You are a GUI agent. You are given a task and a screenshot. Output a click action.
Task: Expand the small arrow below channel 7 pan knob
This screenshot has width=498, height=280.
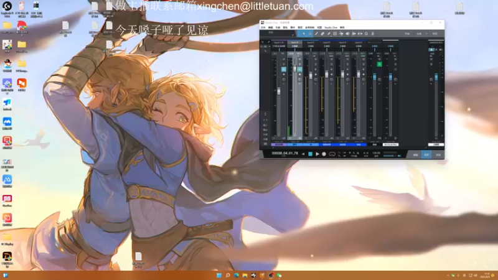(x=380, y=83)
